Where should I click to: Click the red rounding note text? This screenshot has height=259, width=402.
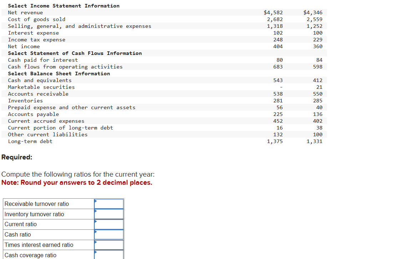coord(77,183)
